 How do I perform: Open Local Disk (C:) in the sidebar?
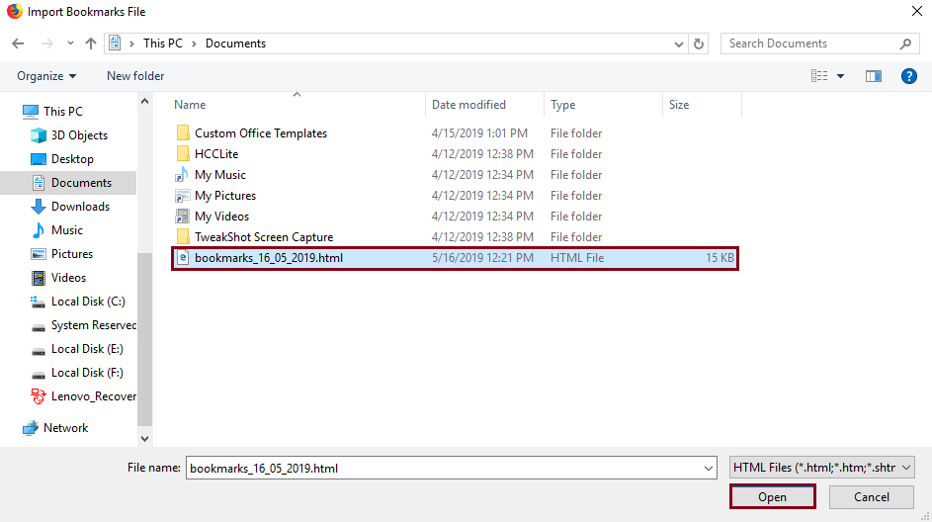pos(88,302)
